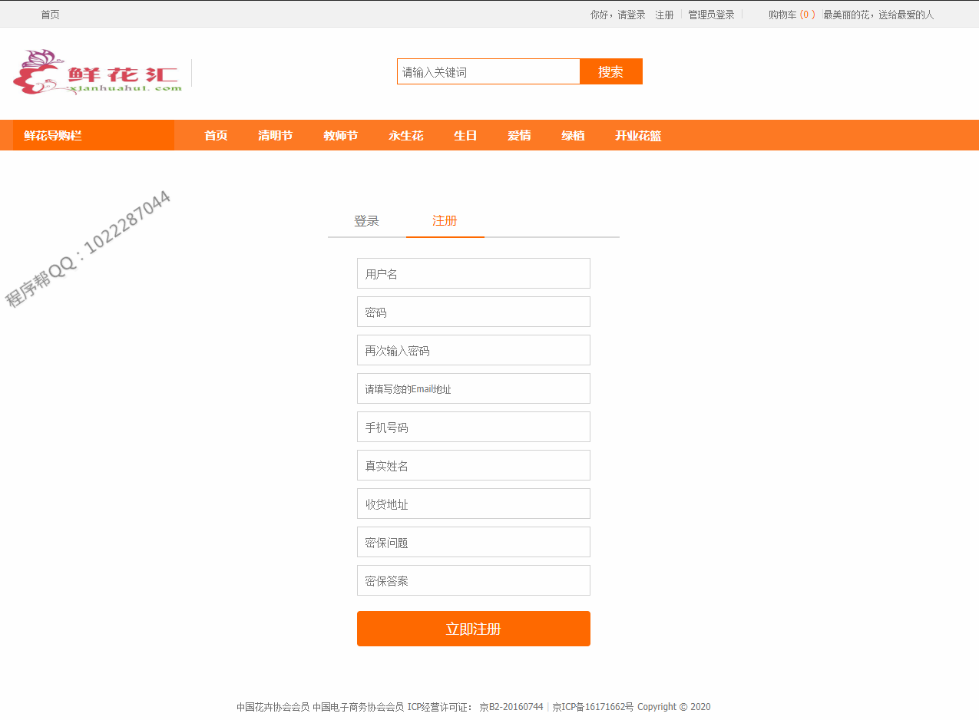Open the 绿植 navigation item
The width and height of the screenshot is (979, 720).
[573, 135]
